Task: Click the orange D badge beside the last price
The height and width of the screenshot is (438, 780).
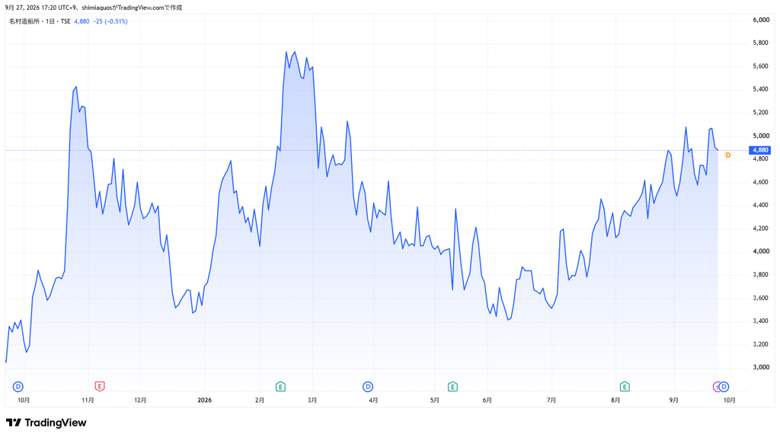Action: point(727,155)
